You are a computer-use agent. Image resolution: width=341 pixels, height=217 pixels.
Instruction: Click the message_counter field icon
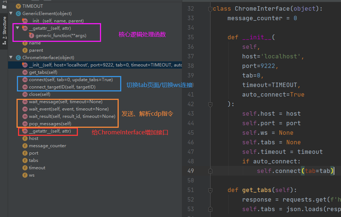[25, 146]
